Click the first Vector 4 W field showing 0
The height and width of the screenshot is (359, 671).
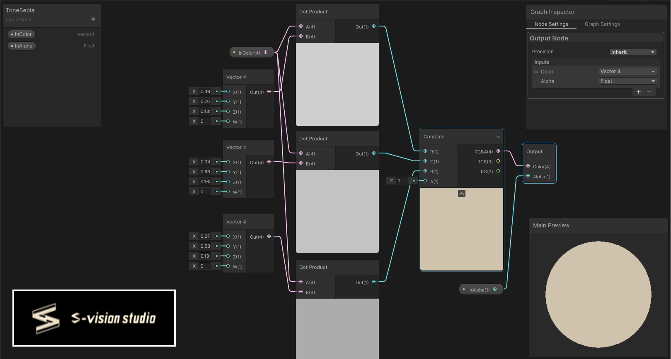tap(205, 121)
